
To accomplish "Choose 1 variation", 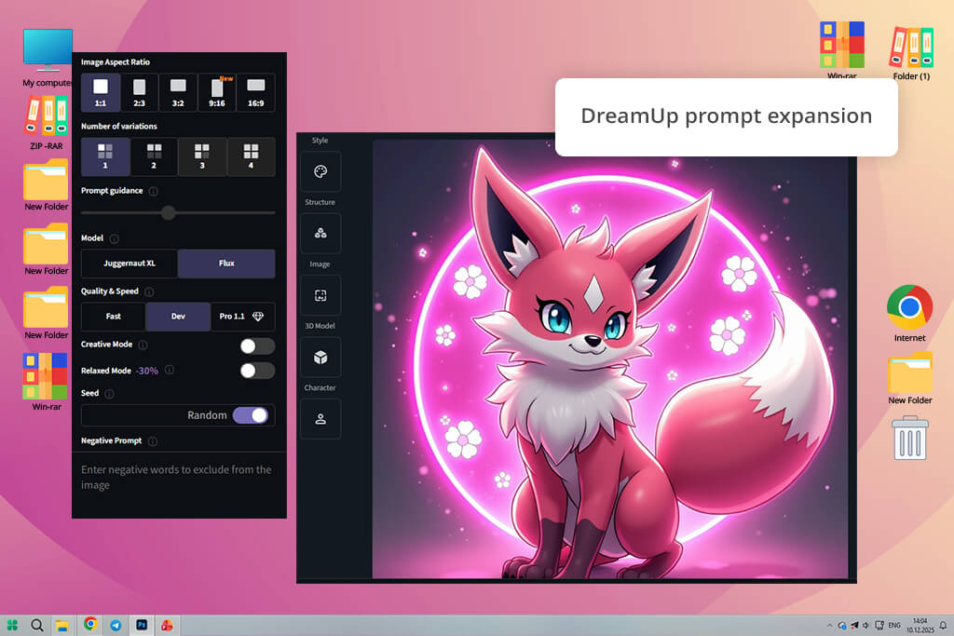I will [105, 156].
